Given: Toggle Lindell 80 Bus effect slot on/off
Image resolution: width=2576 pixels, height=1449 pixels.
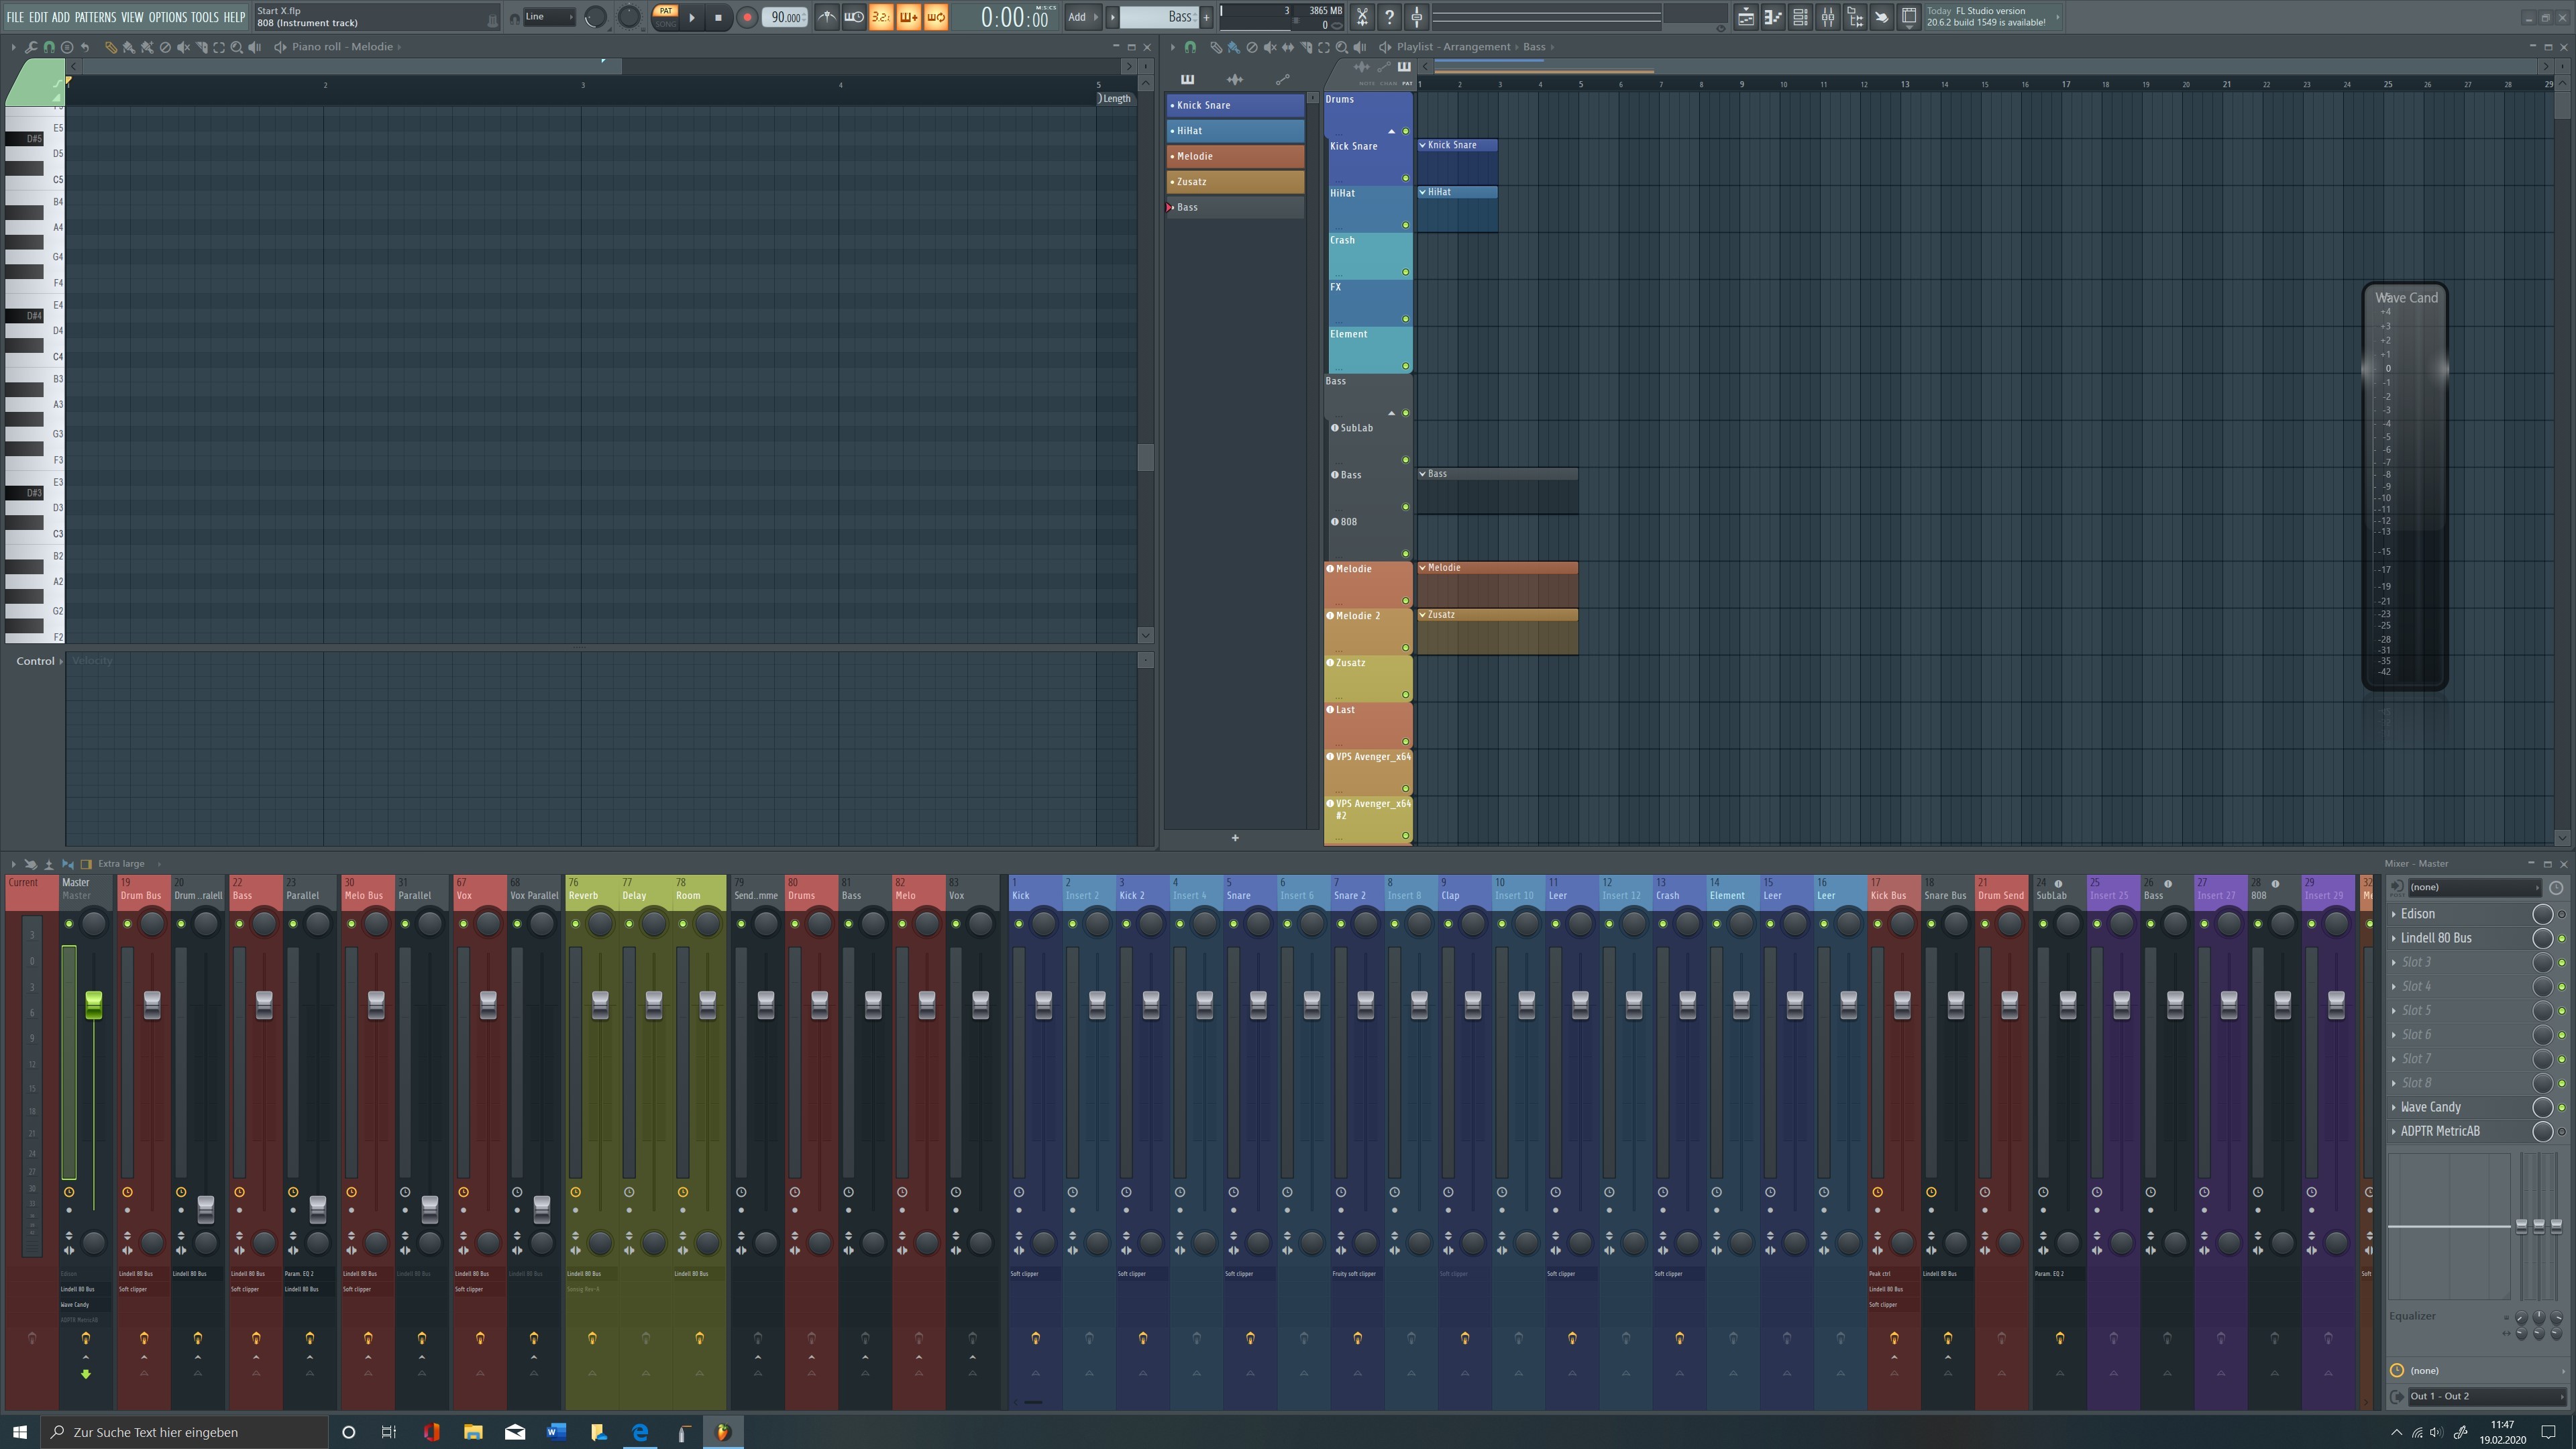Looking at the screenshot, I should click(2561, 938).
